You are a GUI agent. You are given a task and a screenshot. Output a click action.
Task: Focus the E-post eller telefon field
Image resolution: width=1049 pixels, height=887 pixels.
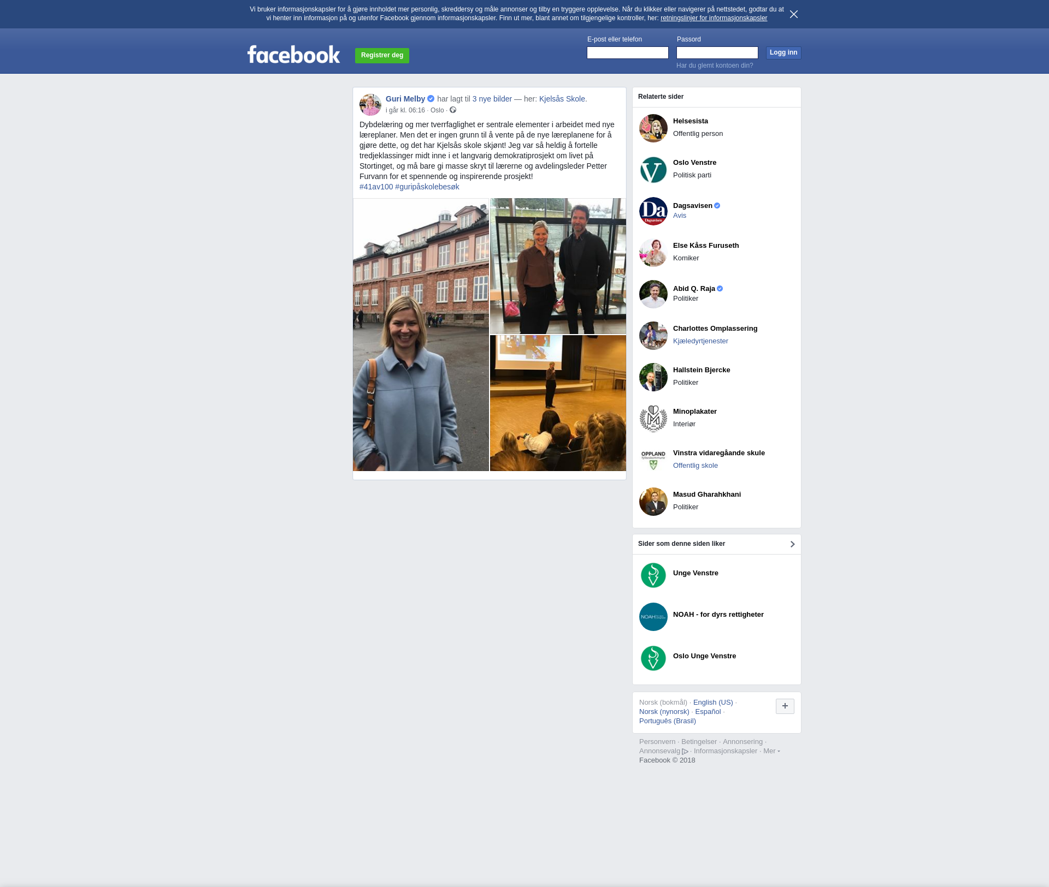[x=628, y=52]
